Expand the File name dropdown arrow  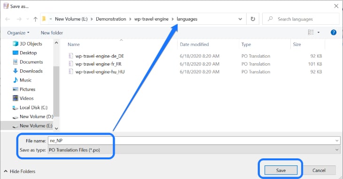[337, 141]
